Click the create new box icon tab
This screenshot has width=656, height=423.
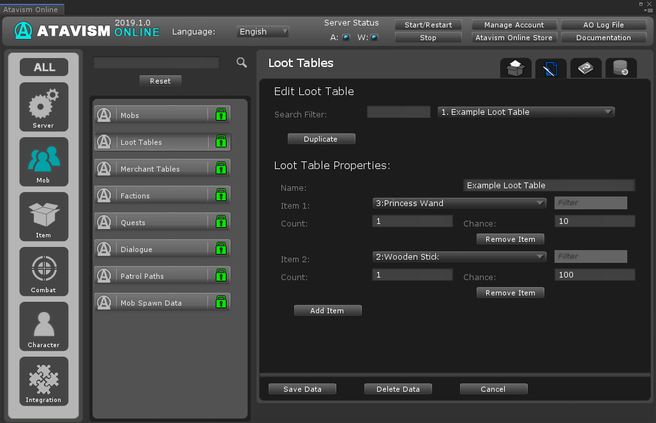(516, 68)
